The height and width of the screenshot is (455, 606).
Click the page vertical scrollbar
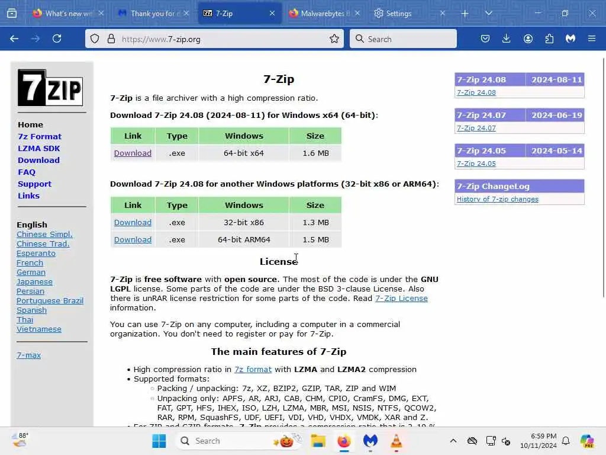pyautogui.click(x=604, y=178)
